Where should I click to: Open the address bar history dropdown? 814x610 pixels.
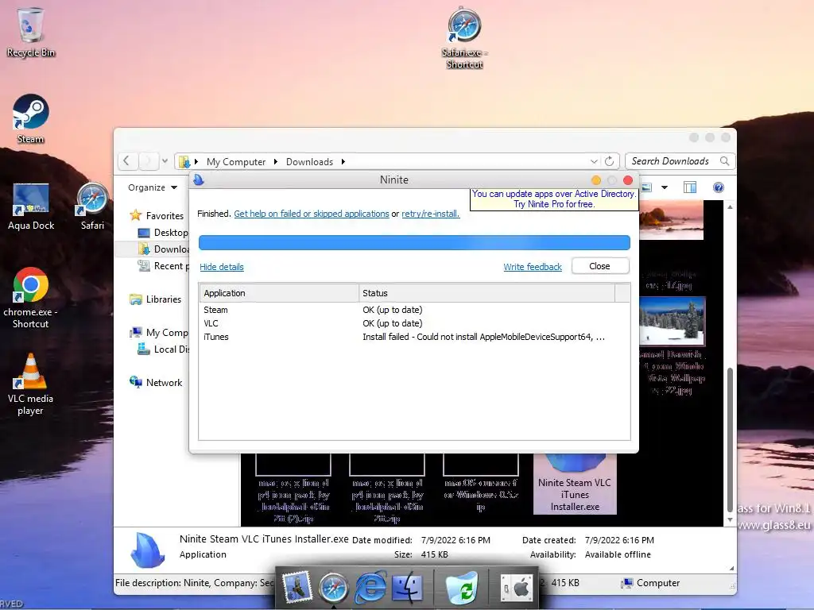pos(594,161)
